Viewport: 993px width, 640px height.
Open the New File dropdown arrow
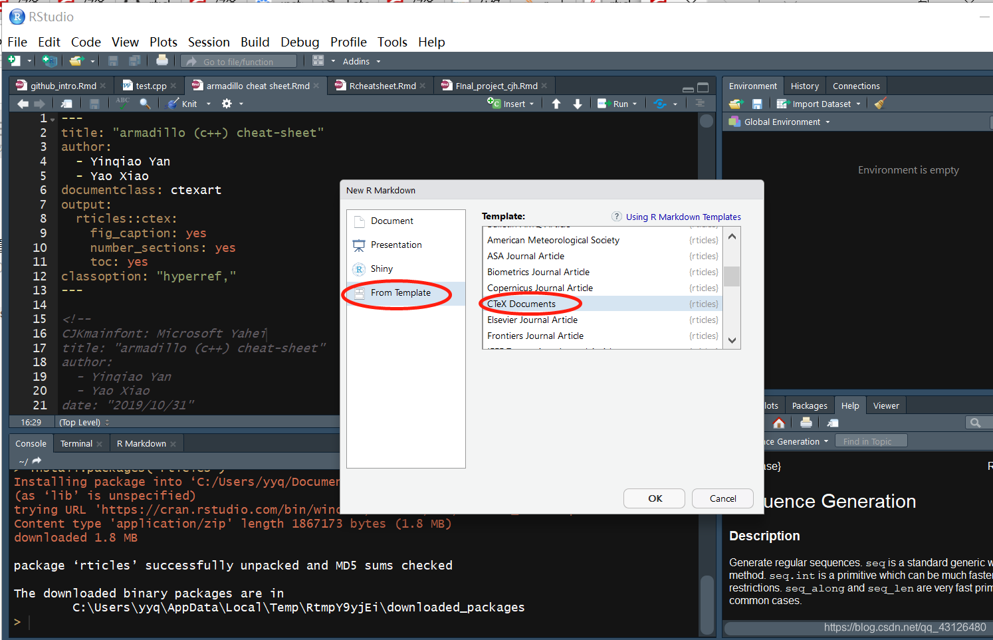(x=29, y=61)
